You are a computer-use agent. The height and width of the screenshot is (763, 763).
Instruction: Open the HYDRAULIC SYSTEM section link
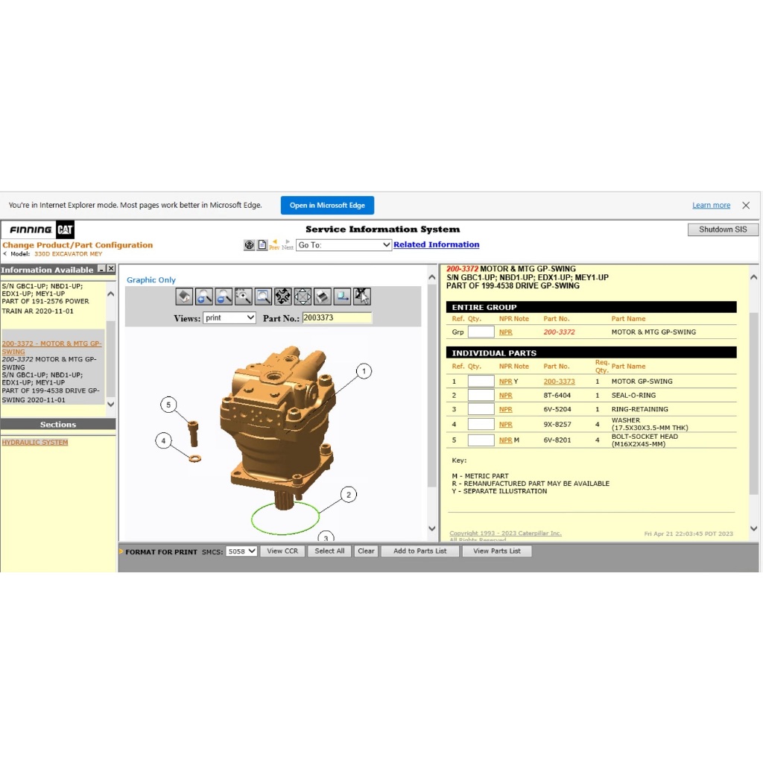(x=35, y=442)
